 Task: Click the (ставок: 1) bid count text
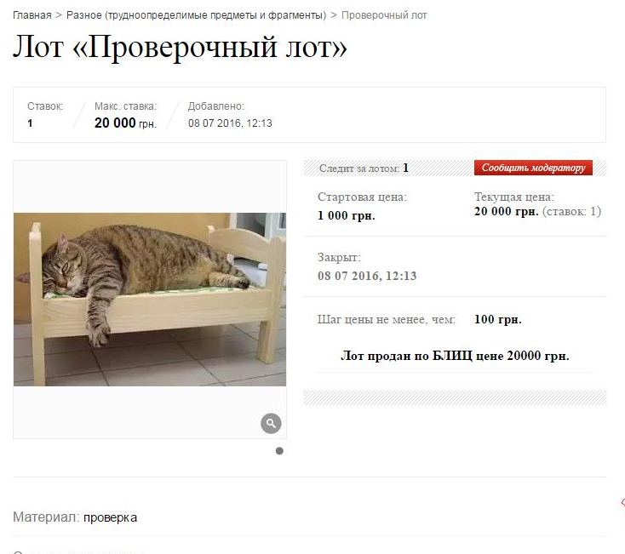click(571, 211)
